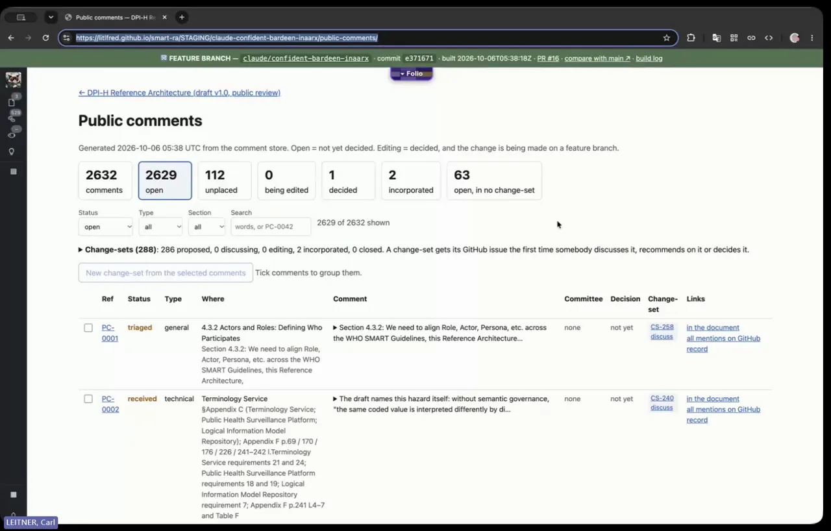Click the cat avatar in the sidebar

click(13, 80)
